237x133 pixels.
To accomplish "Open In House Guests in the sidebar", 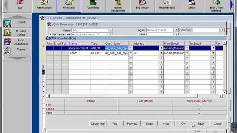I will click(x=17, y=33).
